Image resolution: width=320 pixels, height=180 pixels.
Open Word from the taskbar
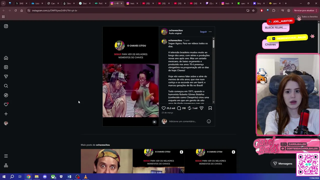click(x=69, y=177)
